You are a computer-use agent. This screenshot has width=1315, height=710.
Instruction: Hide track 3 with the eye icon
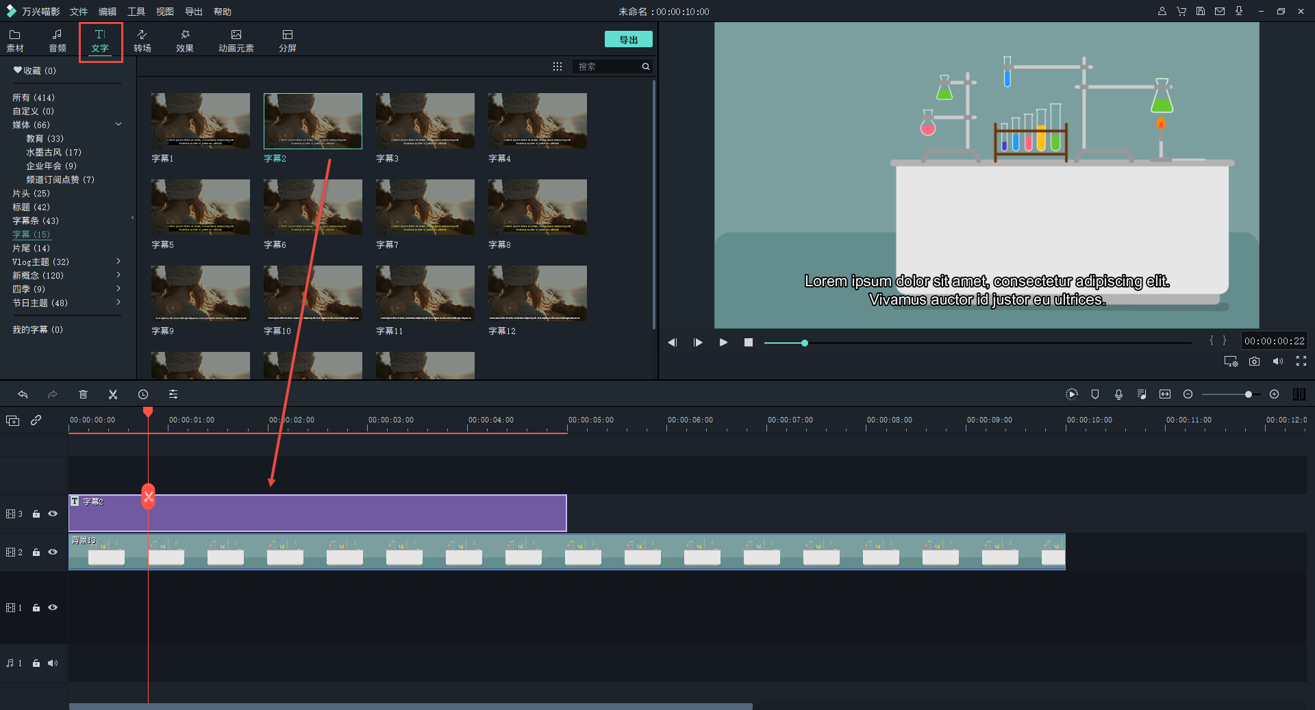pyautogui.click(x=53, y=514)
